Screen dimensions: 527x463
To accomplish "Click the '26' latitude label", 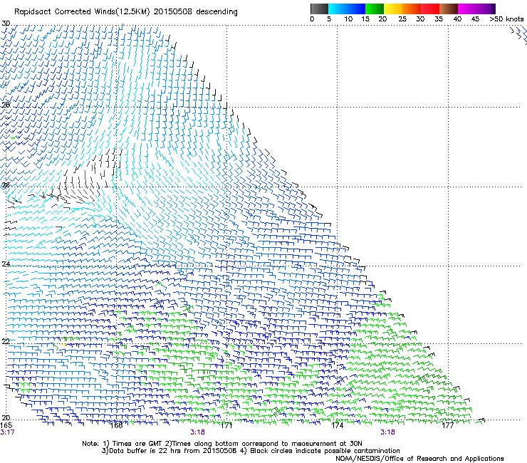I will (x=6, y=185).
